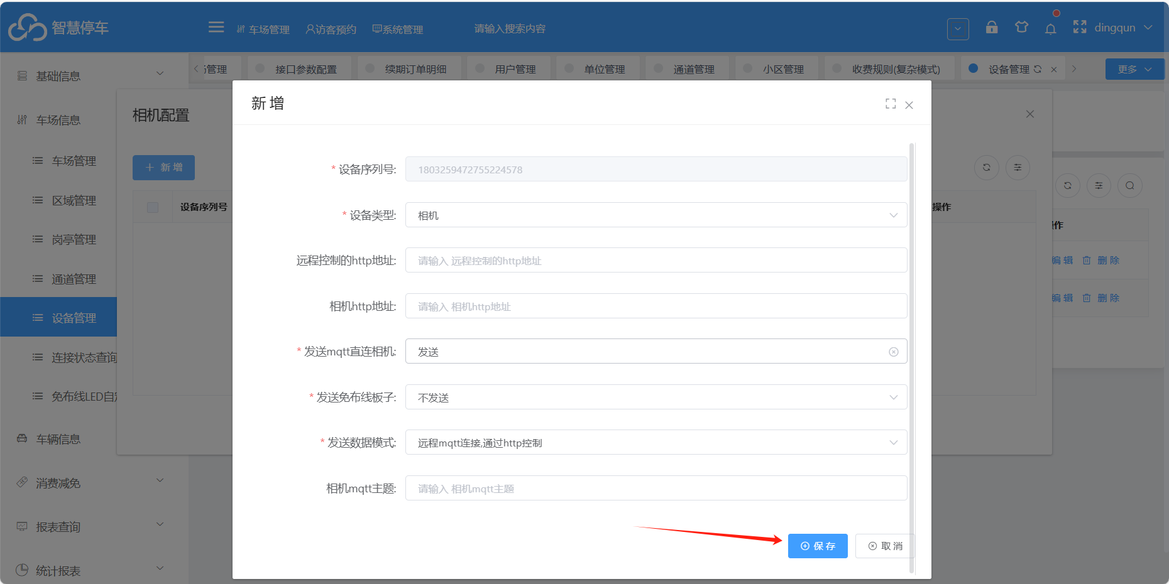Refresh the 设备管理 tab icon
The image size is (1169, 584).
pos(1038,69)
